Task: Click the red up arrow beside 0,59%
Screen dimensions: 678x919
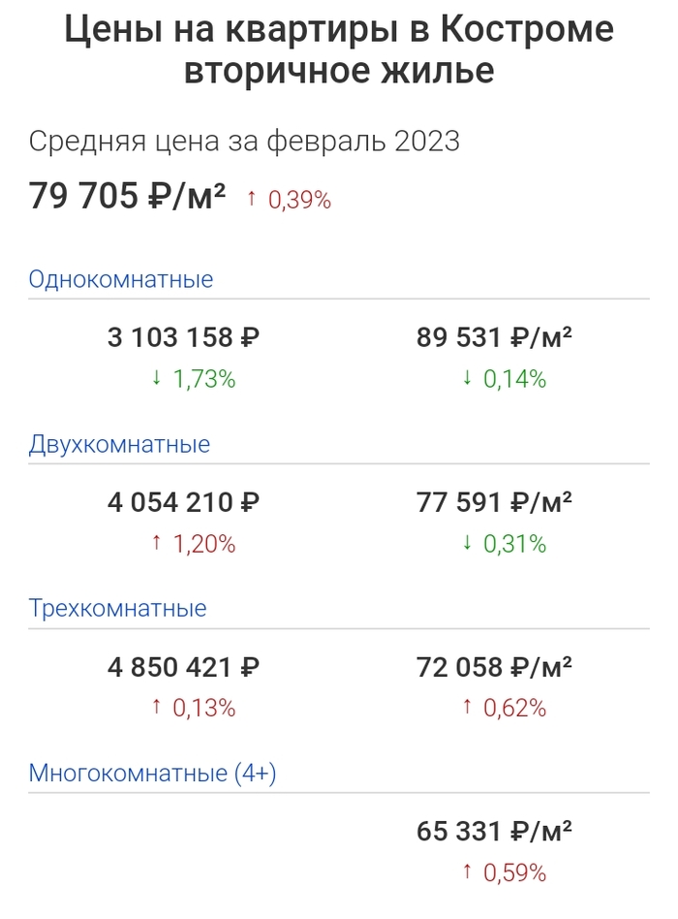Action: pyautogui.click(x=467, y=872)
